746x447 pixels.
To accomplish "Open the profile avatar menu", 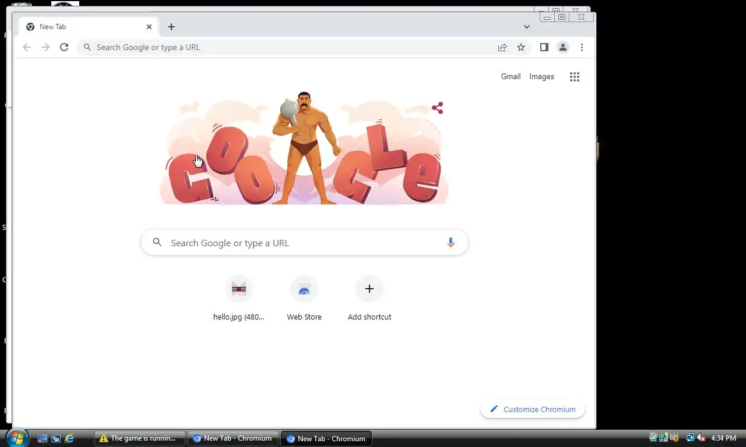I will pyautogui.click(x=562, y=47).
